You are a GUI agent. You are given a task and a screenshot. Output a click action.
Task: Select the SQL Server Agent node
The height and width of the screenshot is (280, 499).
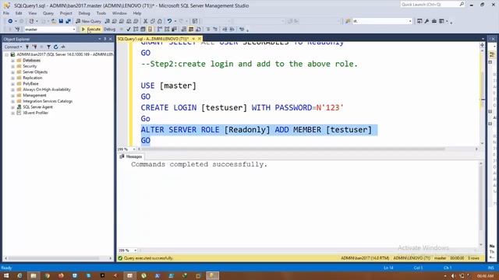37,107
